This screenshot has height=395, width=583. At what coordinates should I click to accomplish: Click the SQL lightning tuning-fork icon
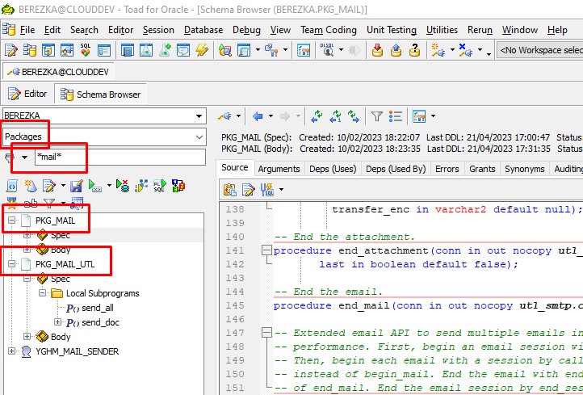267,189
